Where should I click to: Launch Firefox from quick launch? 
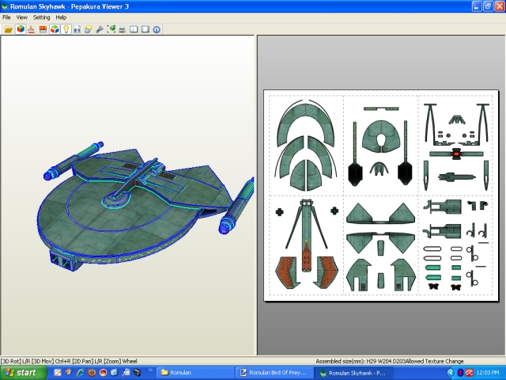tap(92, 373)
